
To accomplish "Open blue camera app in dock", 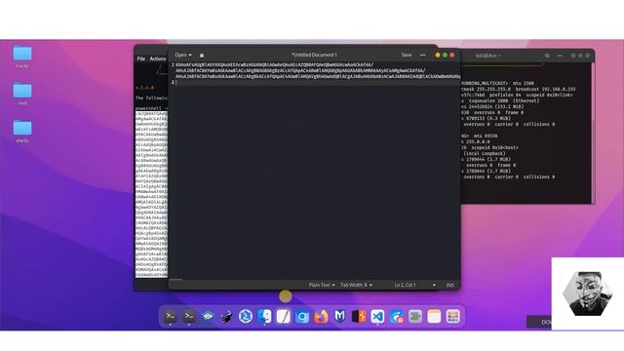I will 302,316.
